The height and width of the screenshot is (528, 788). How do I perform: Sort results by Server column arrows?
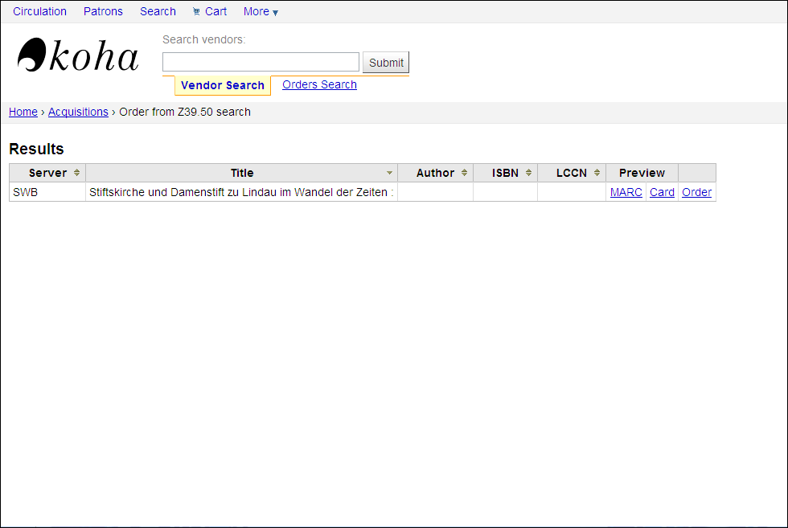(x=76, y=173)
